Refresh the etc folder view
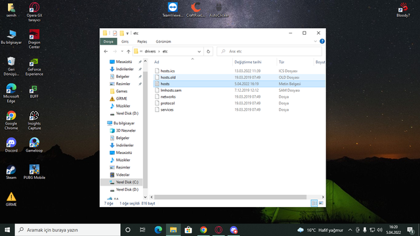This screenshot has width=420, height=236. pyautogui.click(x=208, y=51)
